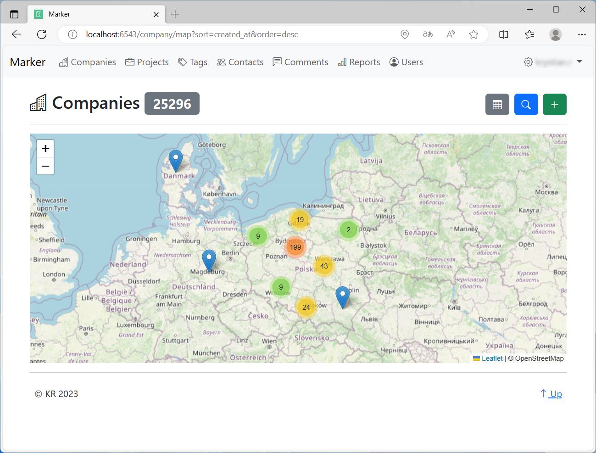This screenshot has height=453, width=596.
Task: Click the settings gear icon in navbar
Action: click(x=528, y=62)
